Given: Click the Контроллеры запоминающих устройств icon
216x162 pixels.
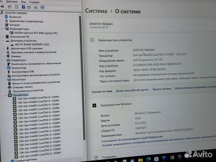Looking at the screenshot, I should pyautogui.click(x=9, y=76).
